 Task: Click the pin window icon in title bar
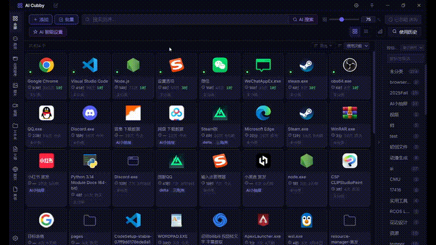tap(372, 5)
